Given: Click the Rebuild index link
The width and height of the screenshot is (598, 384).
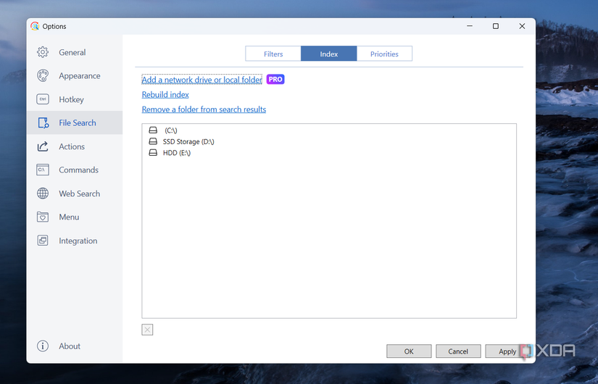Looking at the screenshot, I should click(x=165, y=95).
